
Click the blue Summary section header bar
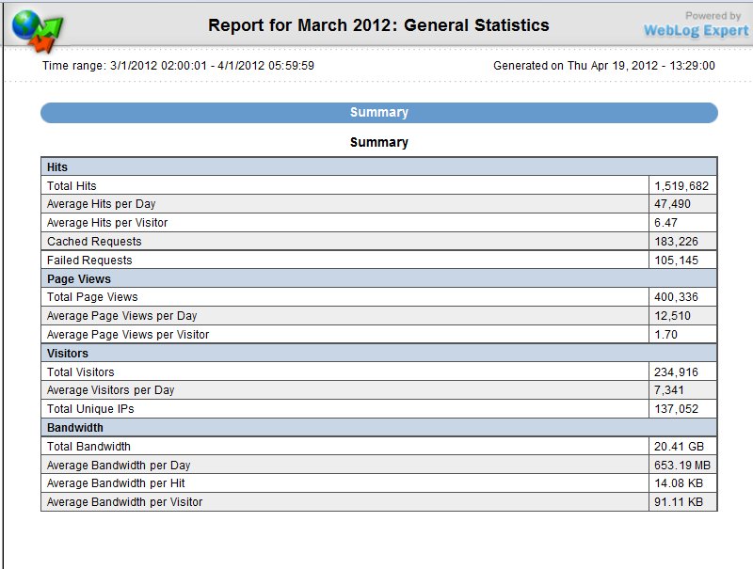click(379, 112)
